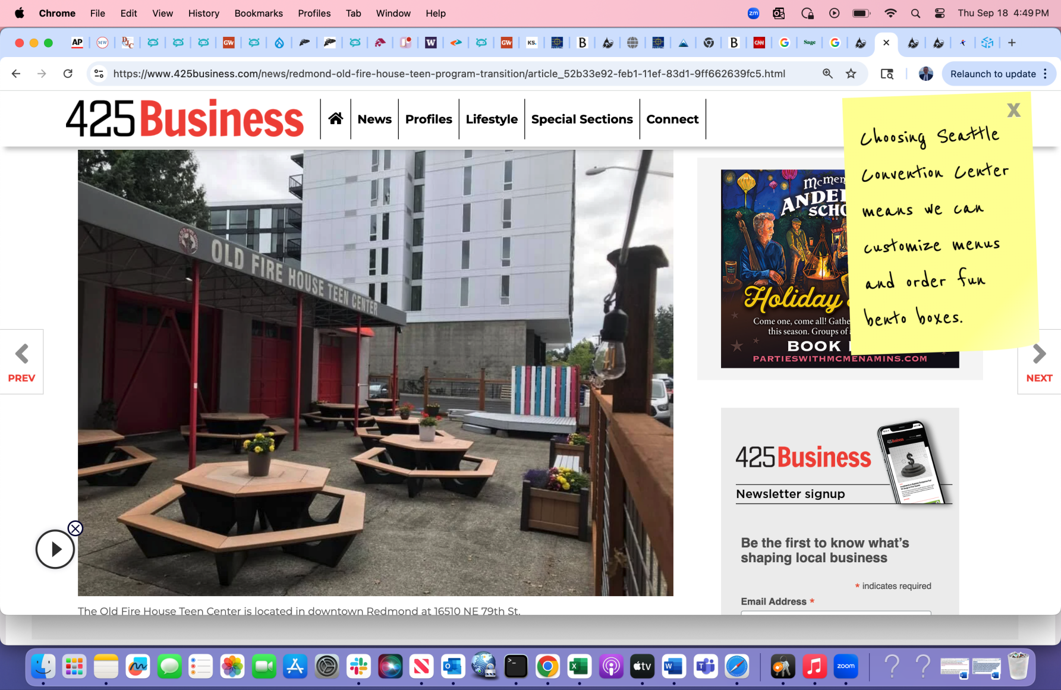This screenshot has width=1061, height=690.
Task: Go to the NEXT article
Action: 1038,362
